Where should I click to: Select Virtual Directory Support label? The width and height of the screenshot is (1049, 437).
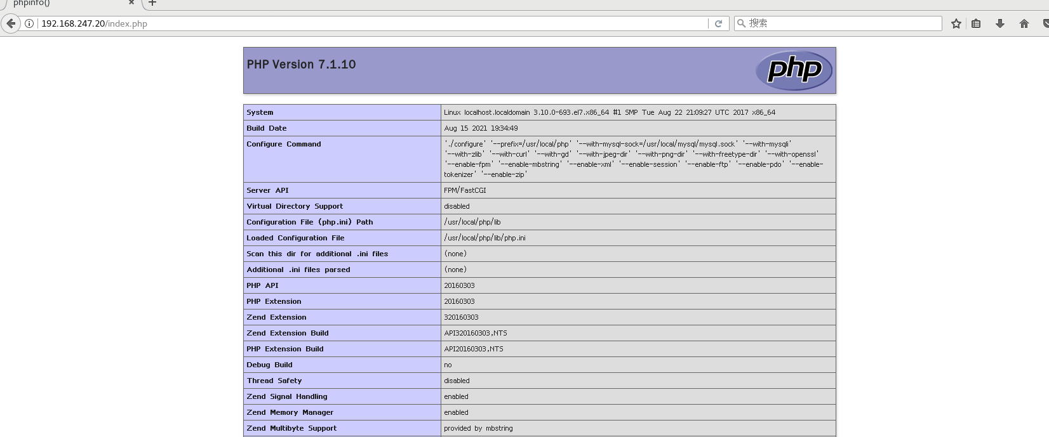(295, 206)
